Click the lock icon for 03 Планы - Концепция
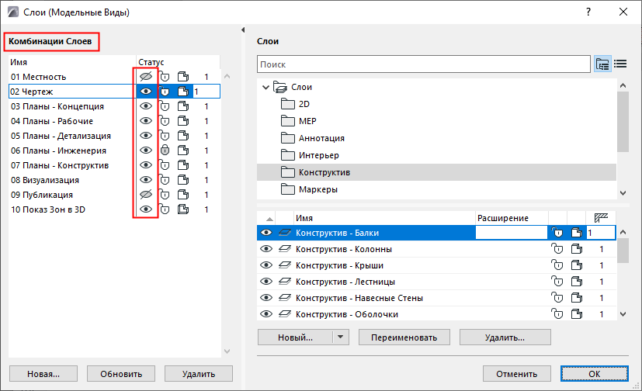Viewport: 642px width, 391px height. (x=165, y=106)
